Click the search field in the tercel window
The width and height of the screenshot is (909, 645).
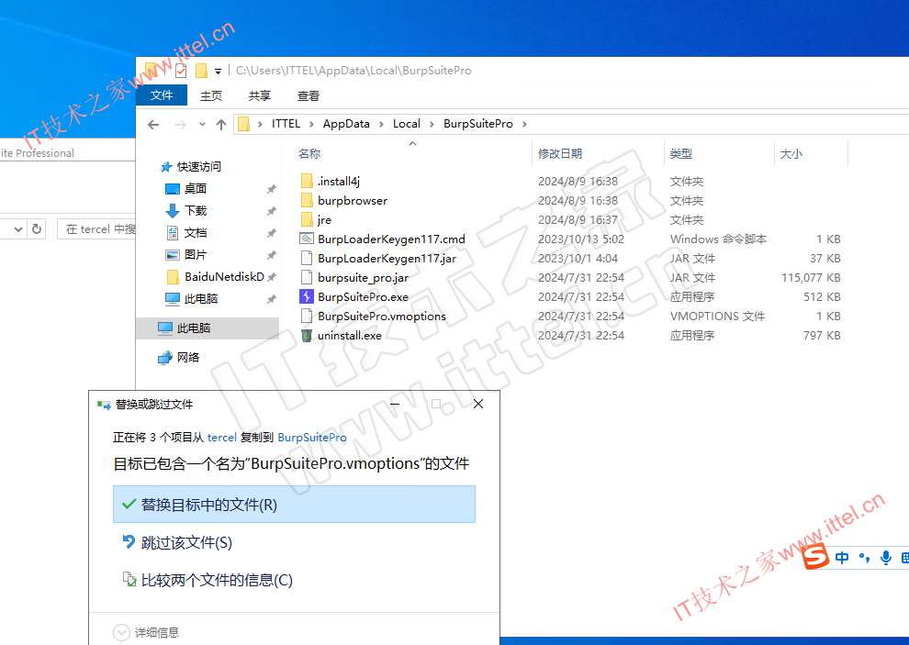click(x=97, y=228)
